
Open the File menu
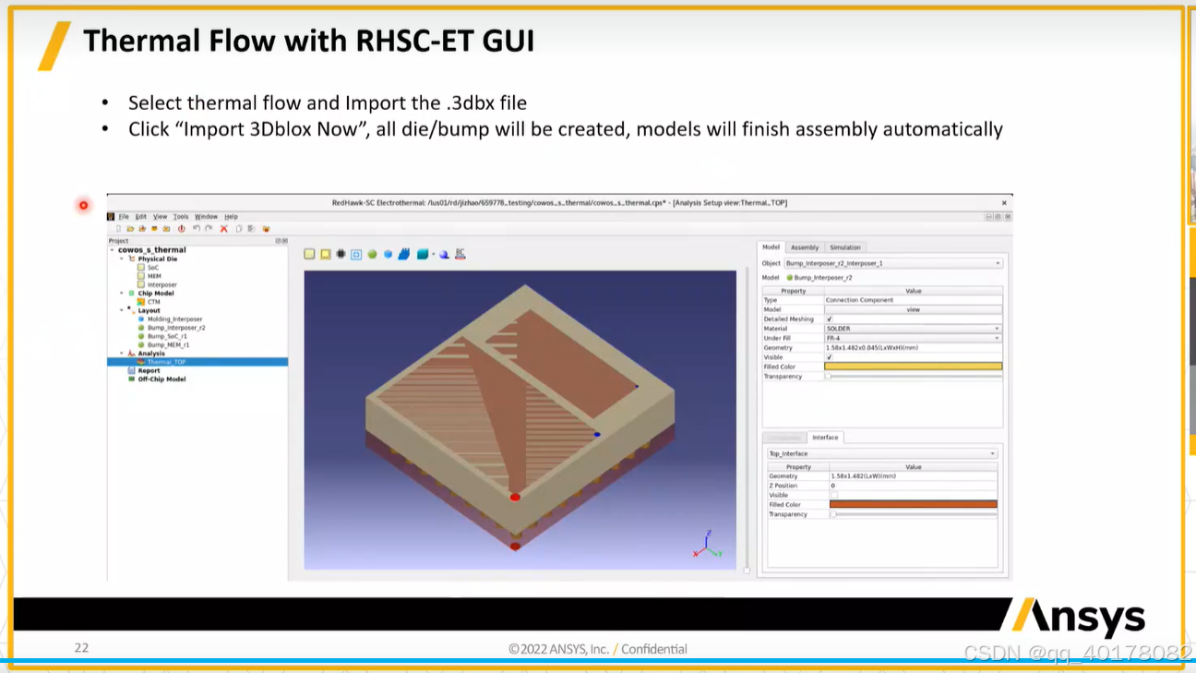[x=124, y=217]
